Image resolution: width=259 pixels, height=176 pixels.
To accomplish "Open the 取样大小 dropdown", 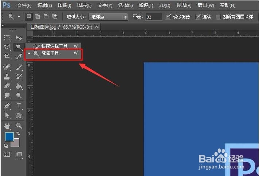I will point(108,17).
